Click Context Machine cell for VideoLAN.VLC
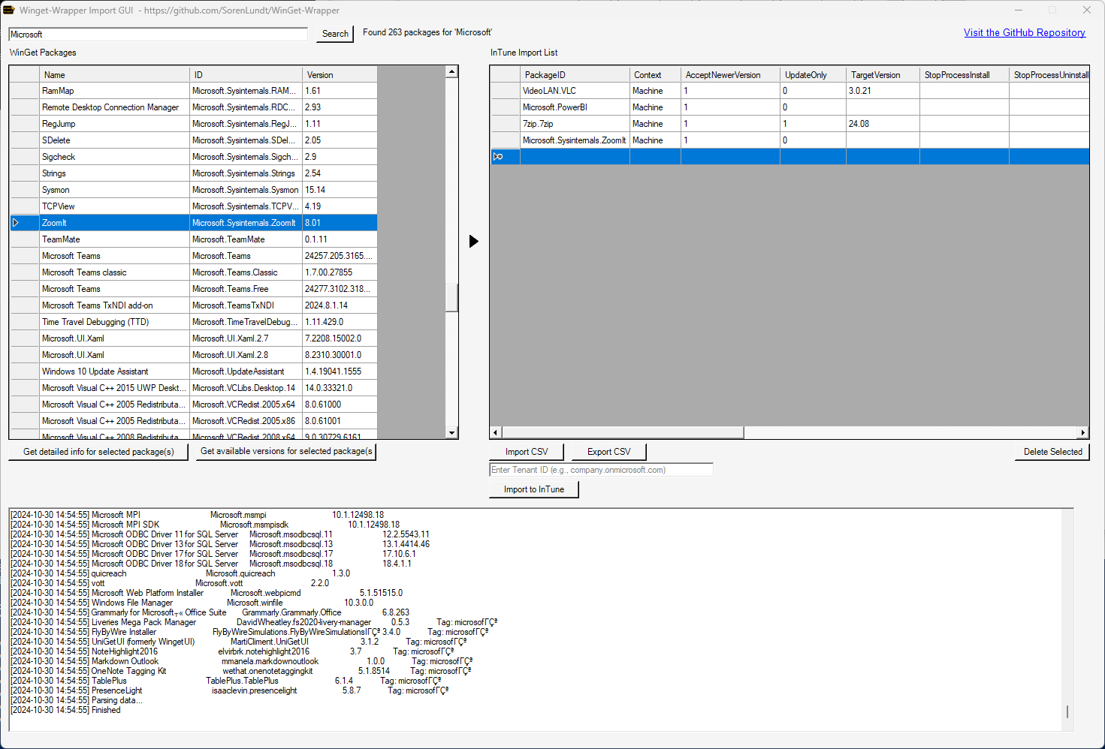 point(655,91)
